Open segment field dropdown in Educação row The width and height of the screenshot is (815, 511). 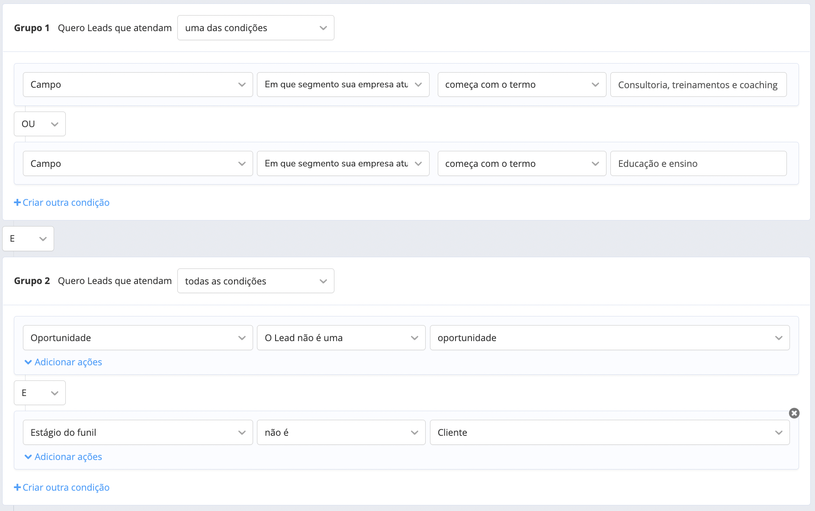coord(343,163)
